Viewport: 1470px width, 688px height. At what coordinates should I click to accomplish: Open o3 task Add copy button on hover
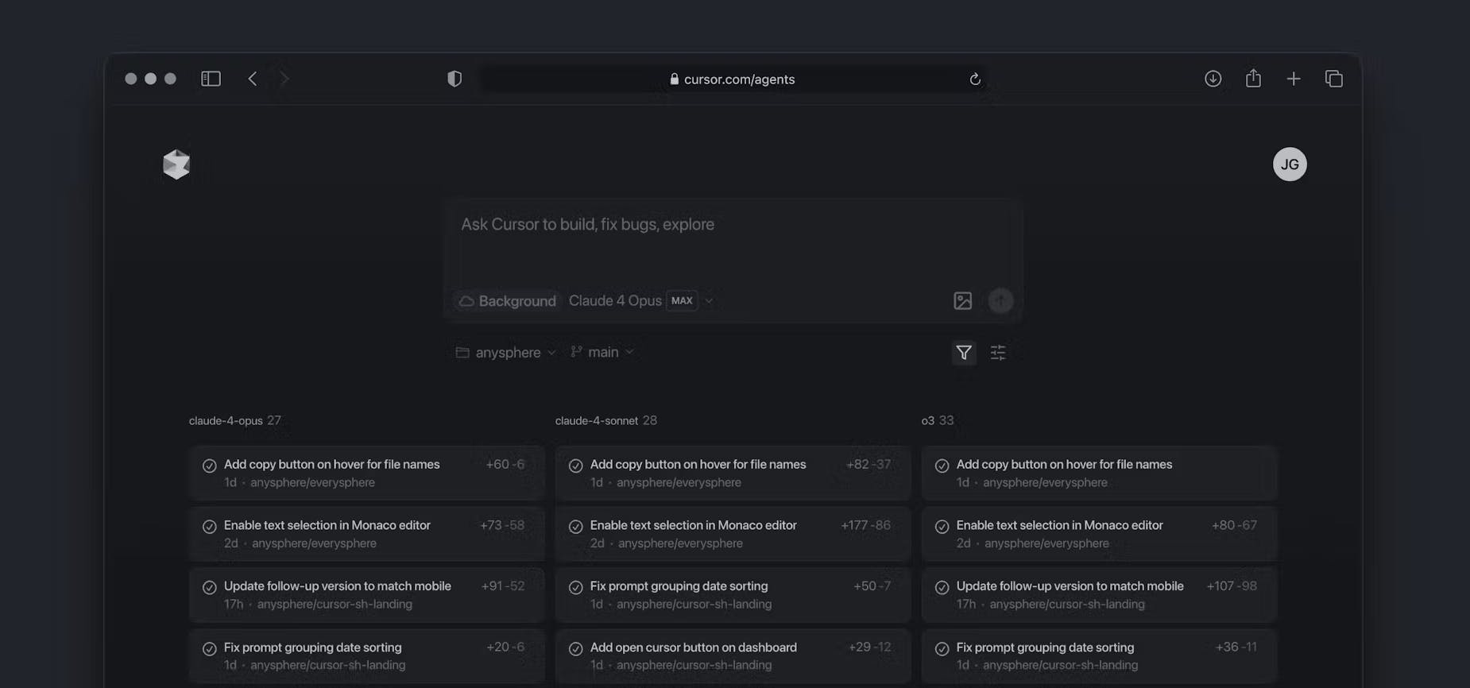[x=1099, y=473]
